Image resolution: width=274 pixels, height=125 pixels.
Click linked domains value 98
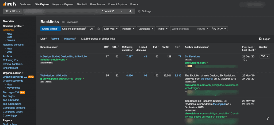click(x=145, y=76)
